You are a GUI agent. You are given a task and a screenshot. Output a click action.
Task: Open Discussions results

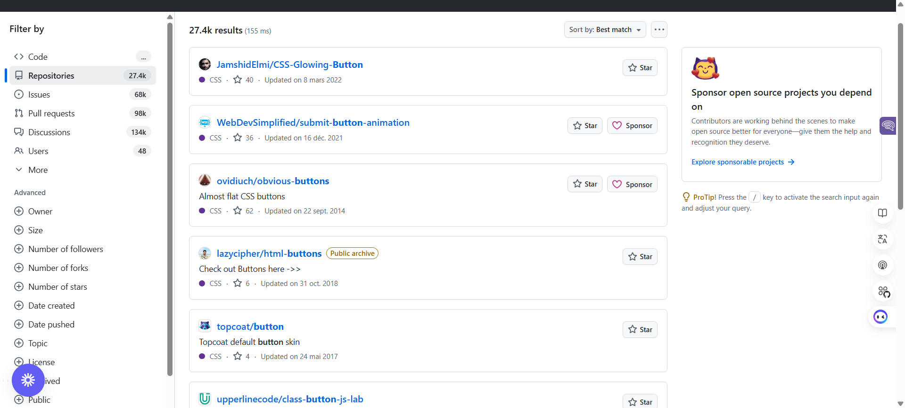pos(82,132)
